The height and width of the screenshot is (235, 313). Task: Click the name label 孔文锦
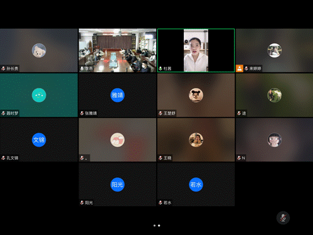(x=13, y=158)
